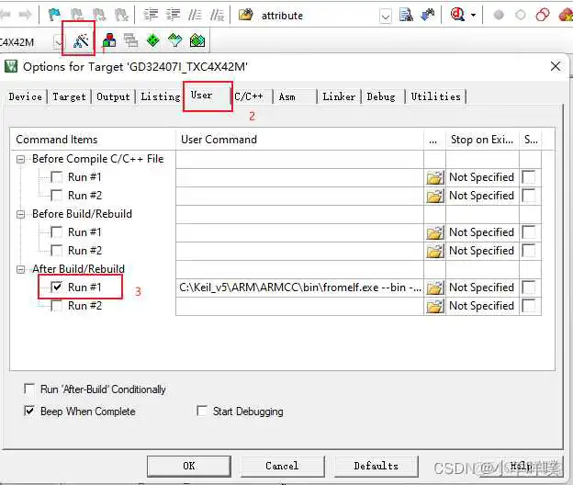The image size is (573, 485).
Task: Click the Defaults button
Action: pos(376,466)
